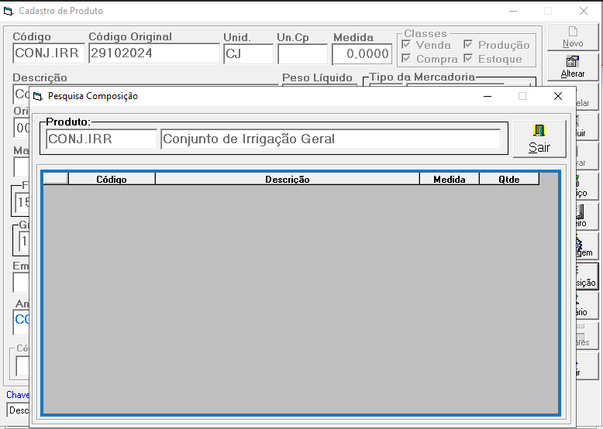Image resolution: width=603 pixels, height=429 pixels.
Task: Toggle the Estoque class checkbox
Action: 468,58
